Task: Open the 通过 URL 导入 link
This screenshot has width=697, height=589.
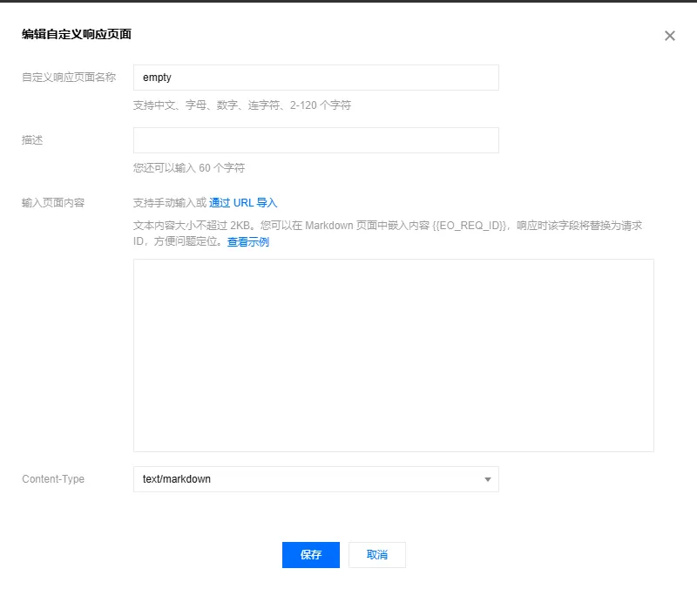Action: click(243, 203)
